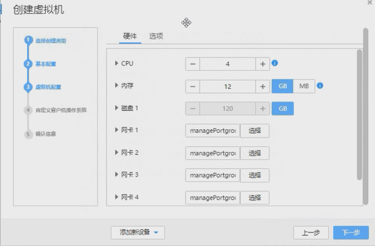Click the memory info icon

click(x=320, y=85)
